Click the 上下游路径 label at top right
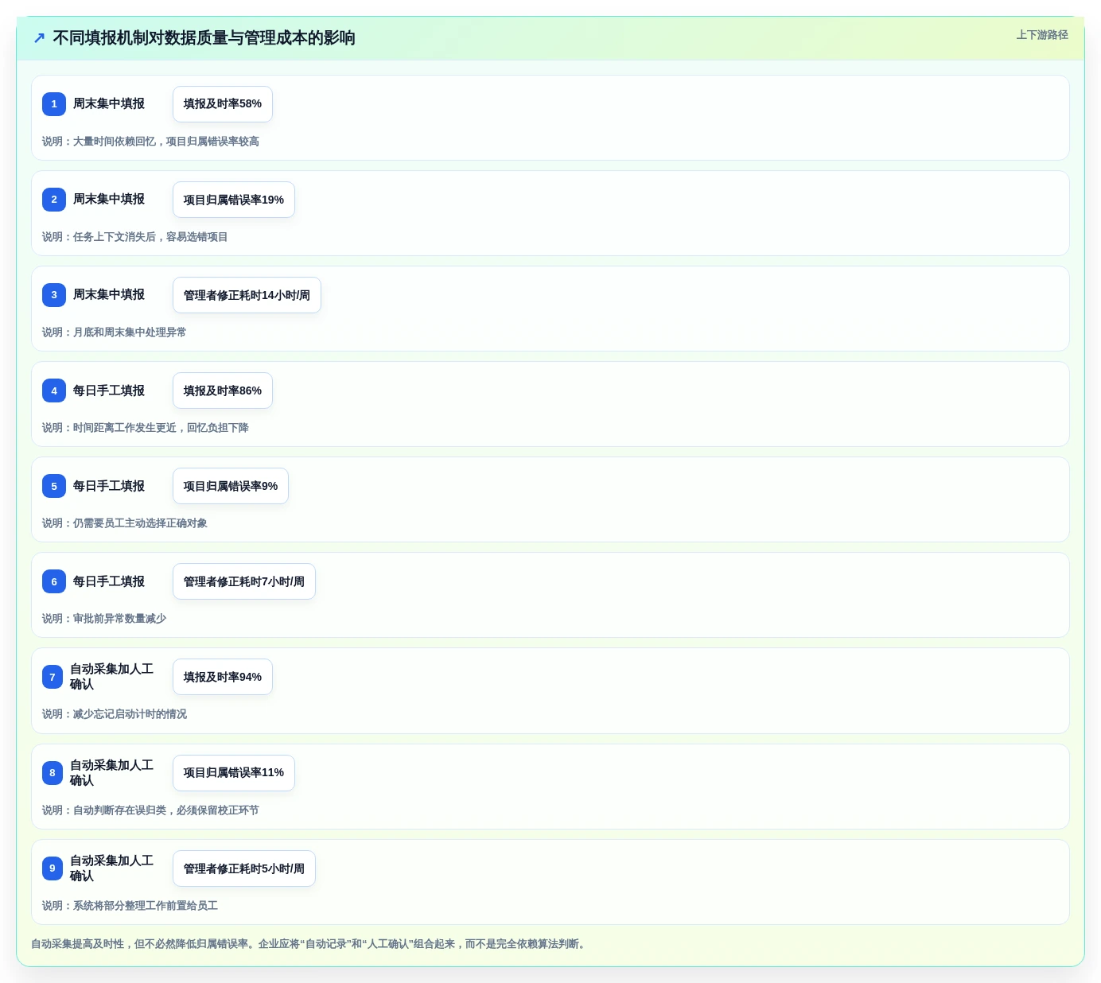1101x983 pixels. pos(1042,35)
